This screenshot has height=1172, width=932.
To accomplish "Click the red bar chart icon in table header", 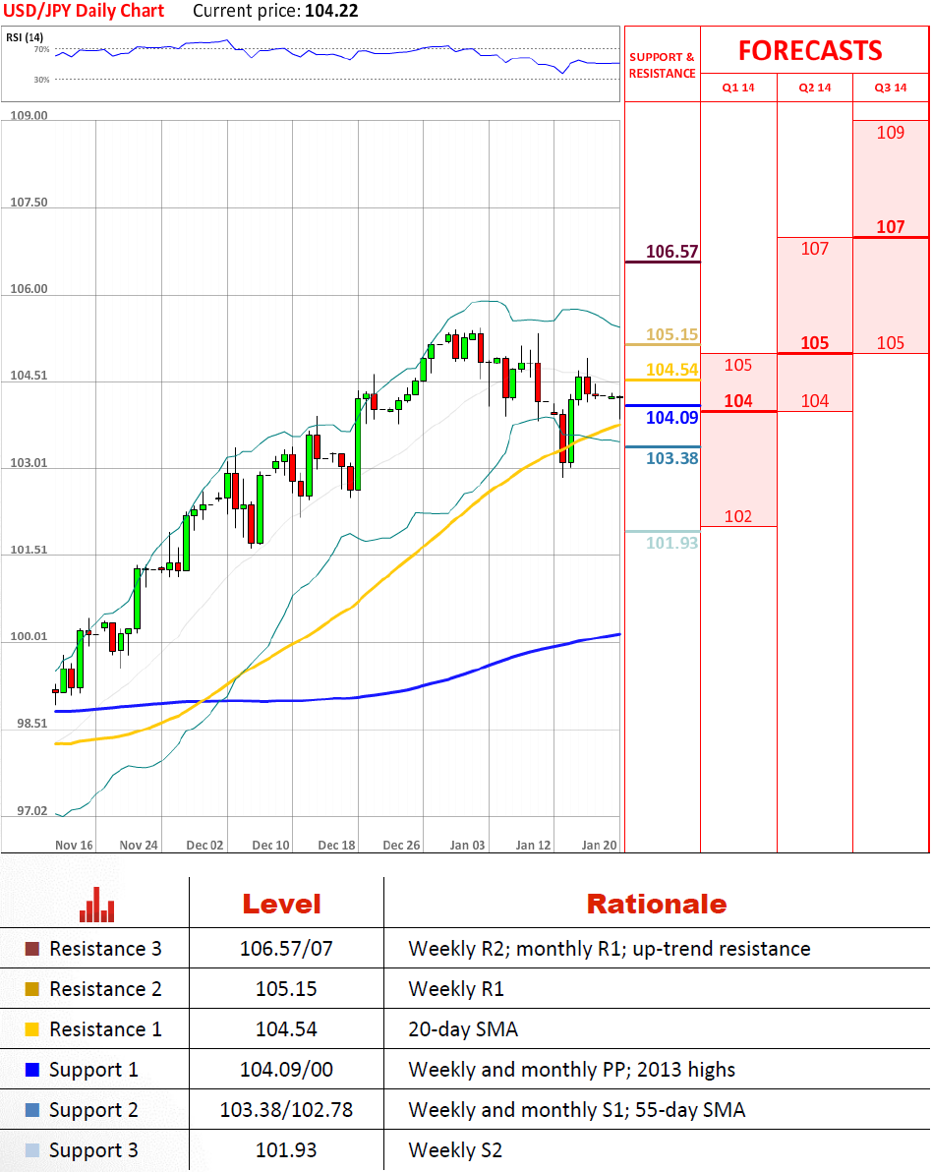I will click(97, 905).
